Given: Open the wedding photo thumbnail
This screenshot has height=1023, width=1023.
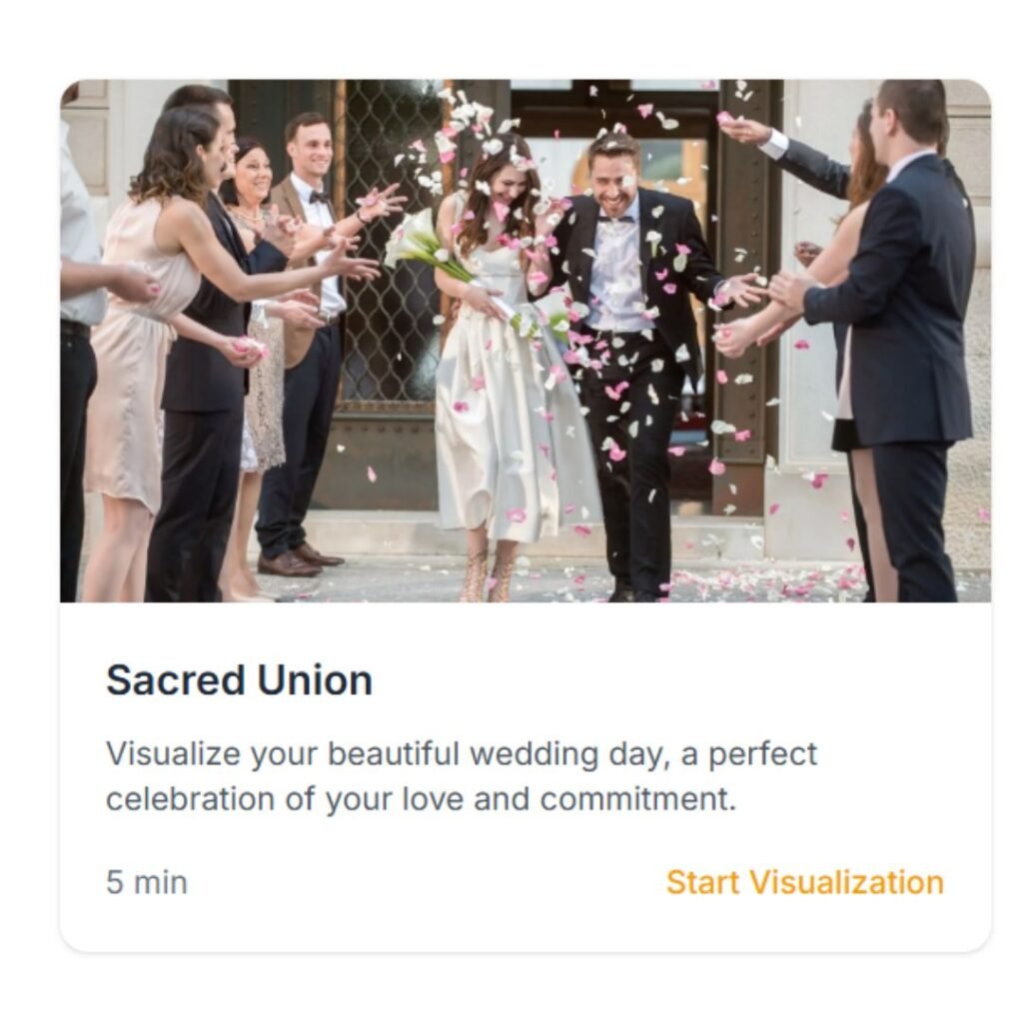Looking at the screenshot, I should 525,341.
